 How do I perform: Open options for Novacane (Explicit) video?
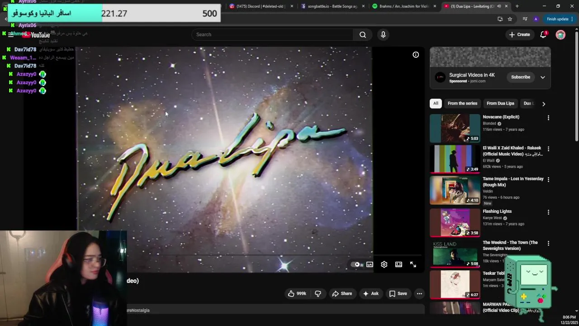click(x=548, y=118)
